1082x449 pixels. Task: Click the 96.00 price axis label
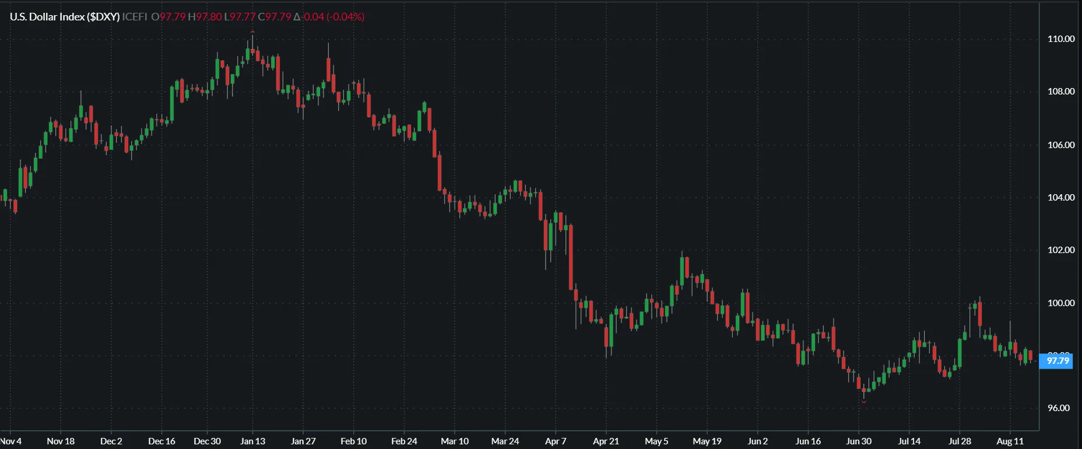1059,408
